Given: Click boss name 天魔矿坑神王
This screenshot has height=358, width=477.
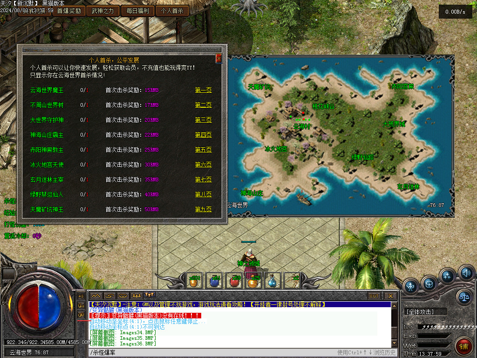Looking at the screenshot, I should pyautogui.click(x=47, y=209).
